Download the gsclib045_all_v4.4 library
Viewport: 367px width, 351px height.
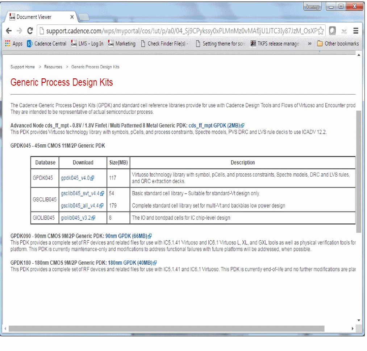82,206
